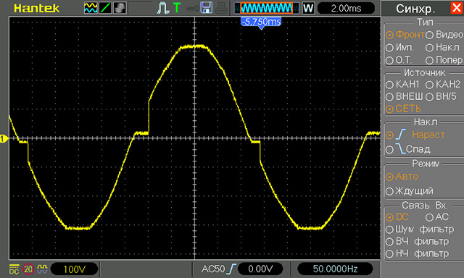This screenshot has width=464, height=278.
Task: Switch trigger mode to Ждущий
Action: pyautogui.click(x=410, y=191)
